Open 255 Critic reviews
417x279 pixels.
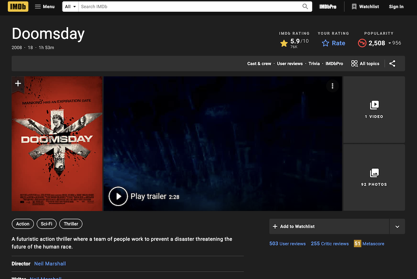click(x=330, y=244)
